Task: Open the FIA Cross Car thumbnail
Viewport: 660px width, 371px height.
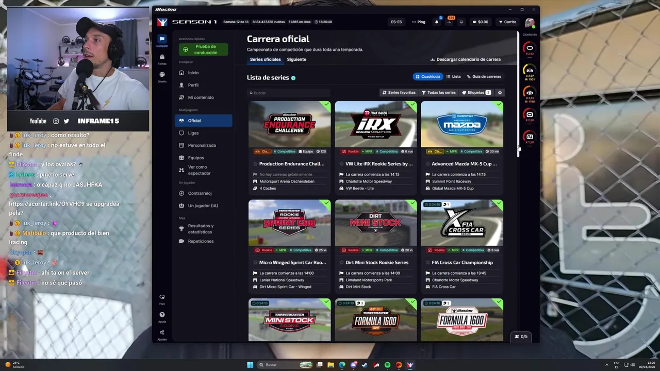Action: 462,223
